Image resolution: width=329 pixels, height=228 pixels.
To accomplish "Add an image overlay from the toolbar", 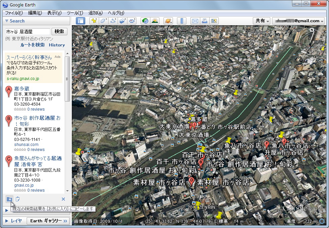I will coord(123,21).
